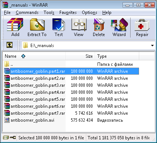Select antiboomer_goblin.part4.rar file name
Screen dimensions: 157x143
click(x=38, y=92)
